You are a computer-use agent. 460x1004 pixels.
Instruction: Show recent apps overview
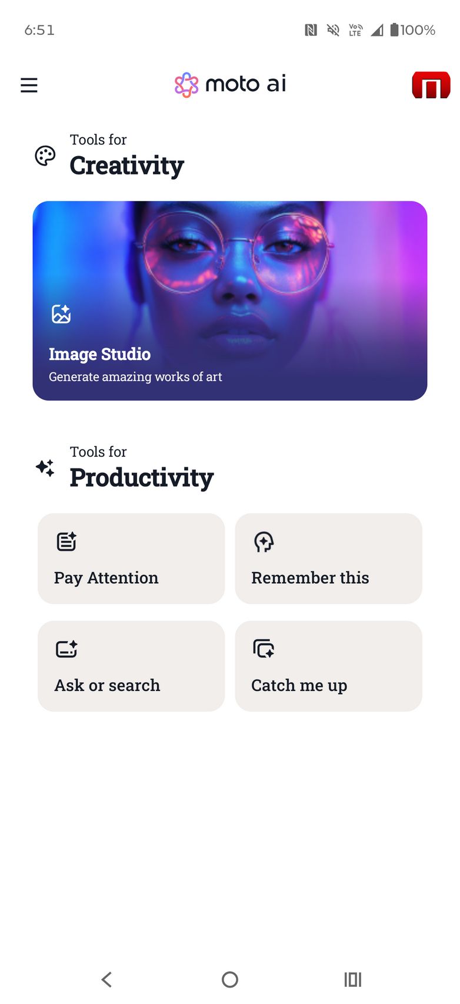[353, 980]
